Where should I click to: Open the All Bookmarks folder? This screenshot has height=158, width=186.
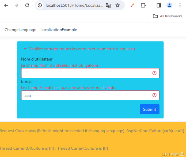click(x=168, y=16)
